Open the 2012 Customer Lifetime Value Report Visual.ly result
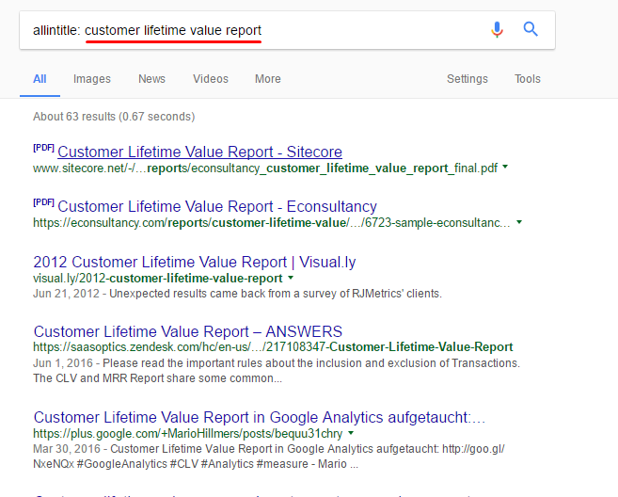Screen dimensions: 618x497 pyautogui.click(x=195, y=262)
